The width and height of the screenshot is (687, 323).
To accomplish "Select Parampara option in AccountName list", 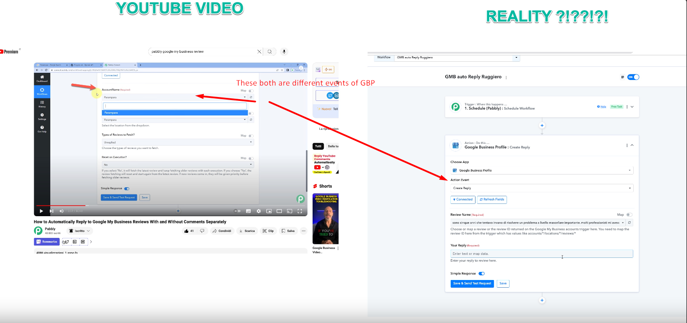I will tap(175, 113).
